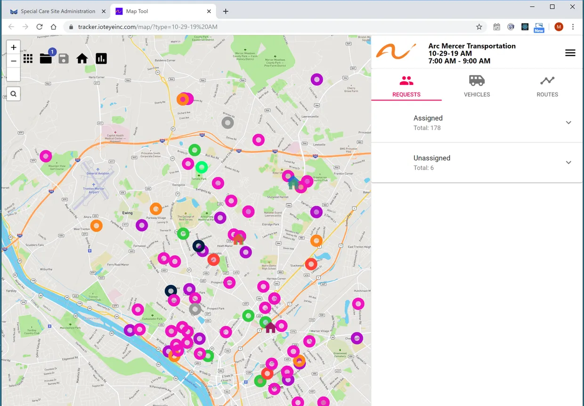Click the orange house marker on map

click(x=238, y=239)
